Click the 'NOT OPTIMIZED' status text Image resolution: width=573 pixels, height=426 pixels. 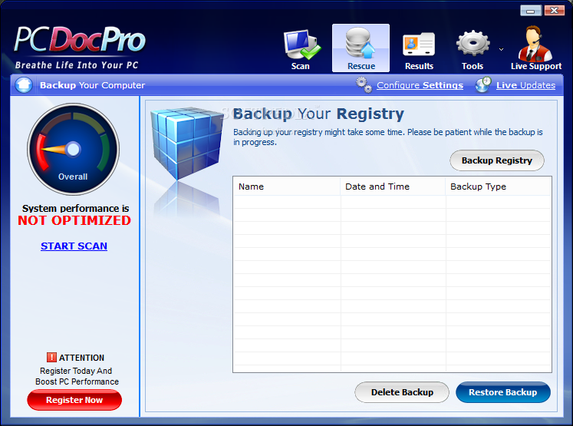click(74, 220)
